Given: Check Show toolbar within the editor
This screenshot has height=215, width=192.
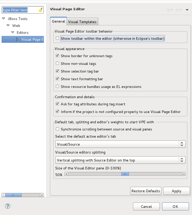Looking at the screenshot, I should coord(57,38).
